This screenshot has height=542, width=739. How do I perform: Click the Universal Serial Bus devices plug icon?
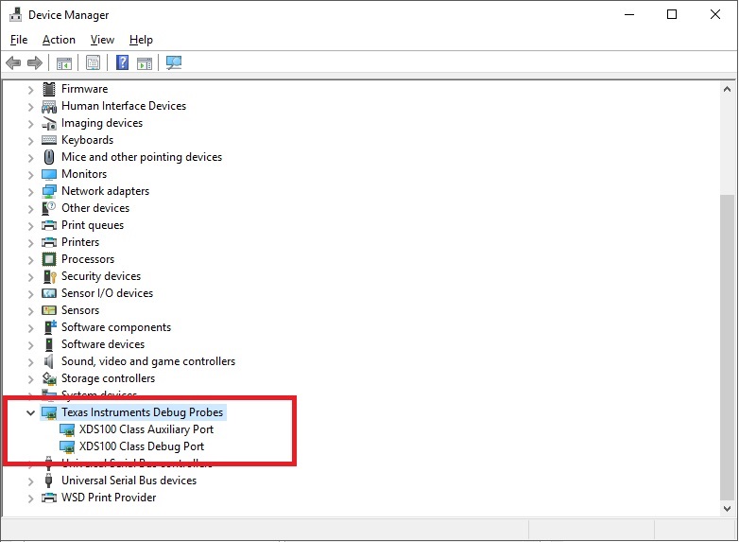click(48, 481)
